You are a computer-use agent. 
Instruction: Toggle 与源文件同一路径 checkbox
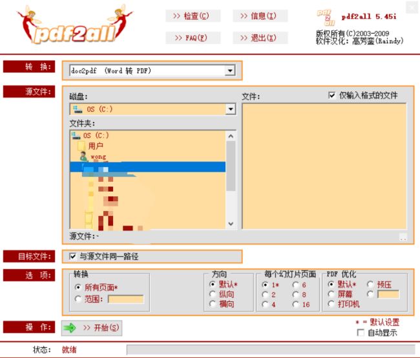pyautogui.click(x=72, y=256)
